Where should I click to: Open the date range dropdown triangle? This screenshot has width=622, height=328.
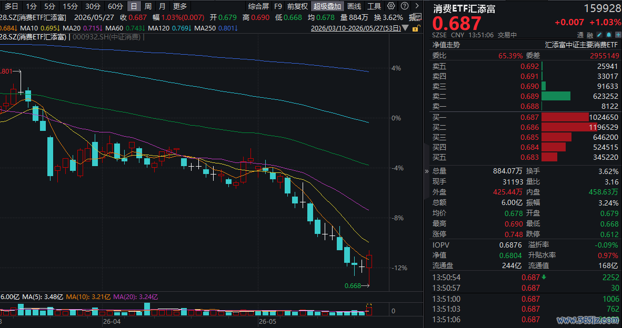pyautogui.click(x=405, y=28)
